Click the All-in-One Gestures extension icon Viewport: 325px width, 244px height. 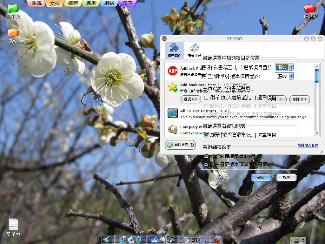[x=172, y=113]
